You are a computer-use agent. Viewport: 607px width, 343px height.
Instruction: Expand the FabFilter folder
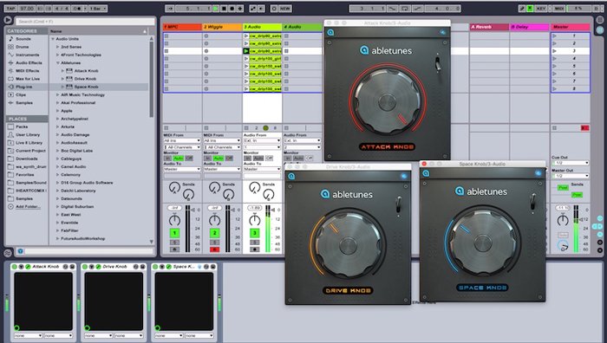click(x=58, y=230)
